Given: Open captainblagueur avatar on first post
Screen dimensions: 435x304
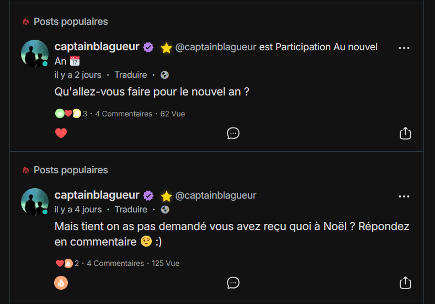Looking at the screenshot, I should (x=35, y=54).
